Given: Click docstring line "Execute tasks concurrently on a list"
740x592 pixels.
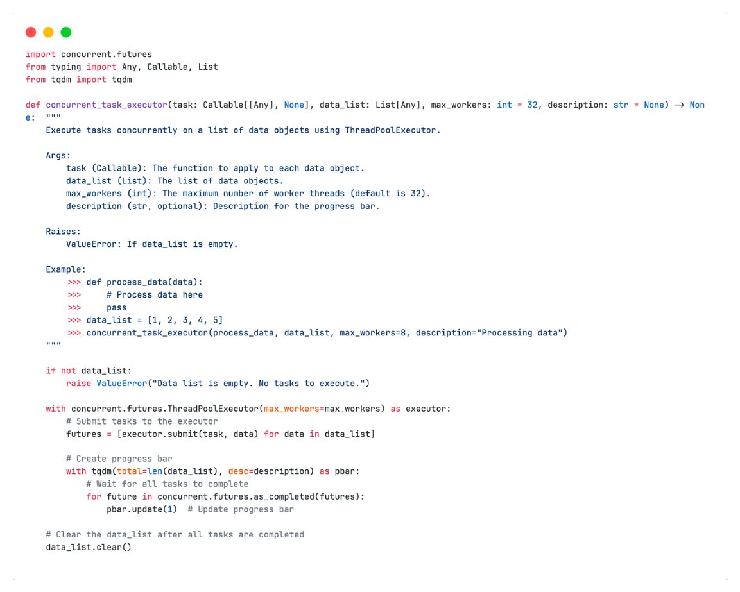Looking at the screenshot, I should point(243,130).
